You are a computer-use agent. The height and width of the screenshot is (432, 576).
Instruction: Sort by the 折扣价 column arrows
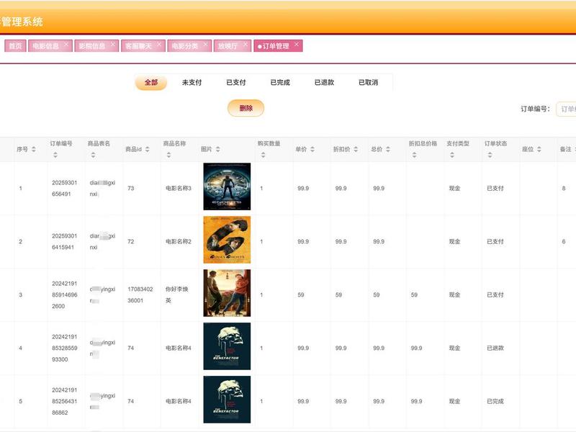coord(356,149)
